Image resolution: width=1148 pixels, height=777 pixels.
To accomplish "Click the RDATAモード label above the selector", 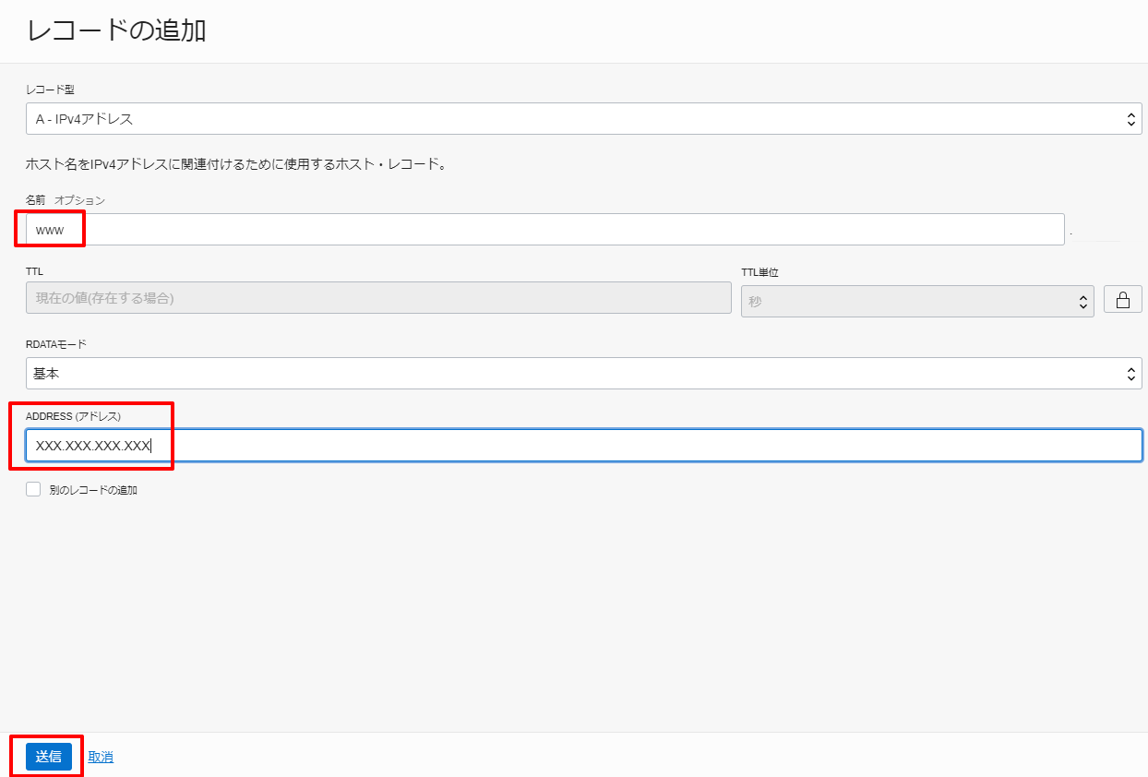I will (57, 343).
